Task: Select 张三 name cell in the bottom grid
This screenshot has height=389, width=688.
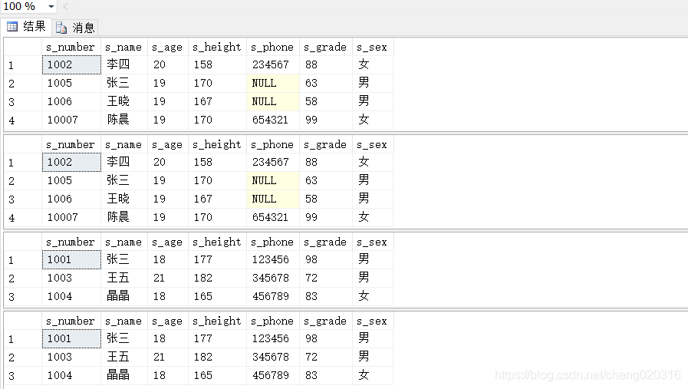Action: (124, 339)
